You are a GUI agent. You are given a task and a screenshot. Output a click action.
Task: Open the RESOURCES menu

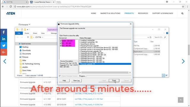(x=143, y=13)
